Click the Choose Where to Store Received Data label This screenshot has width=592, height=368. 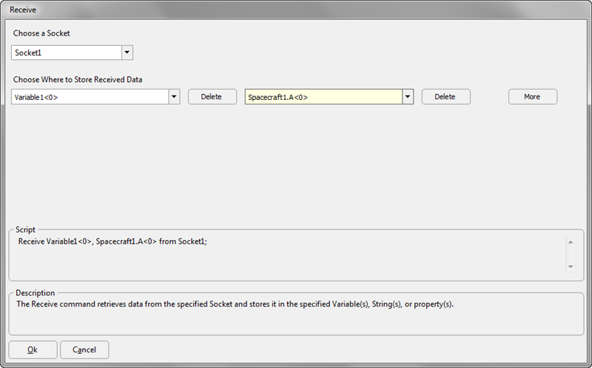[78, 80]
